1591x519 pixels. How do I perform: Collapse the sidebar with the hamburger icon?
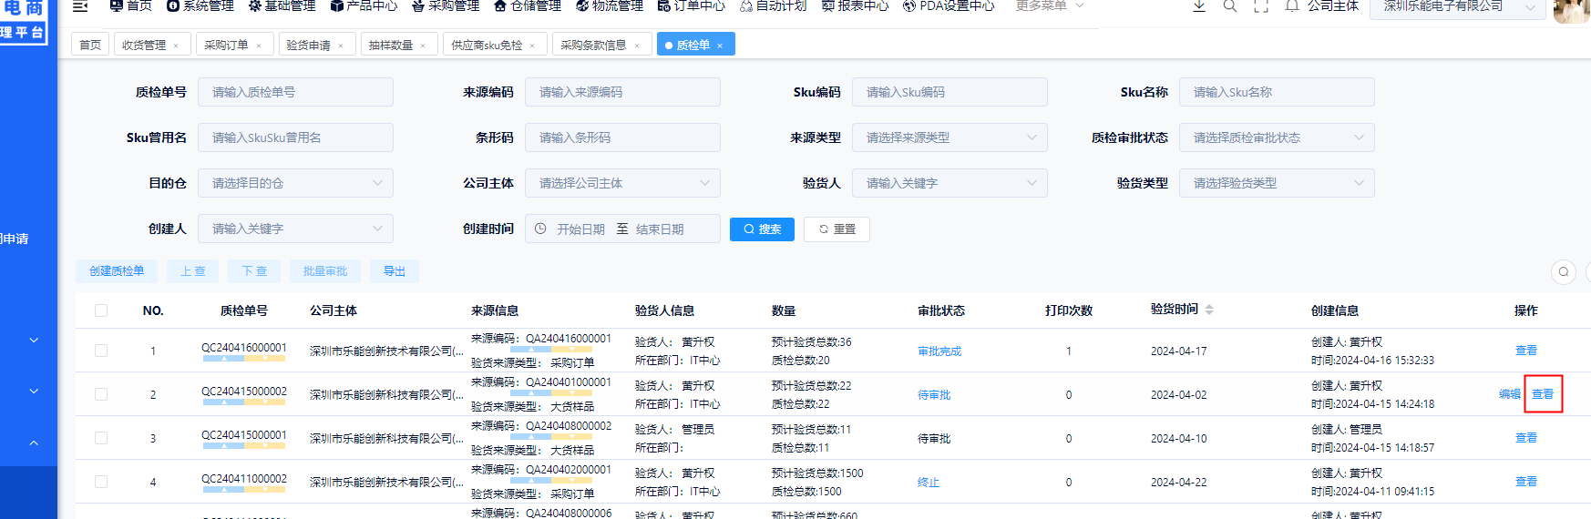click(x=80, y=6)
